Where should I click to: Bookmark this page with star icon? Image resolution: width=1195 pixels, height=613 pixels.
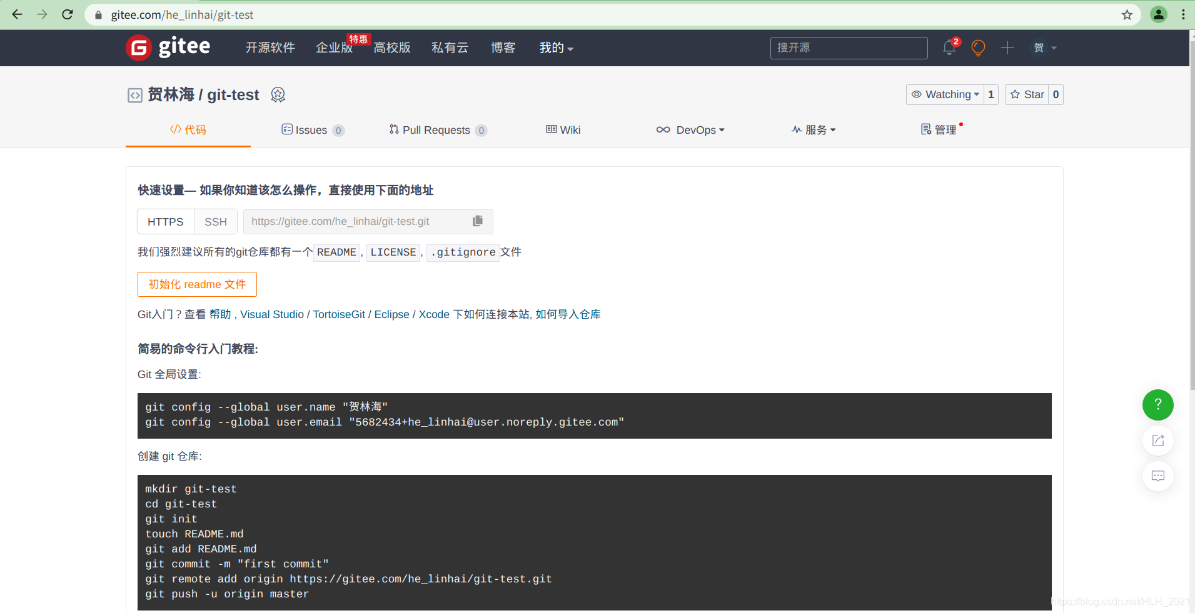(x=1127, y=14)
